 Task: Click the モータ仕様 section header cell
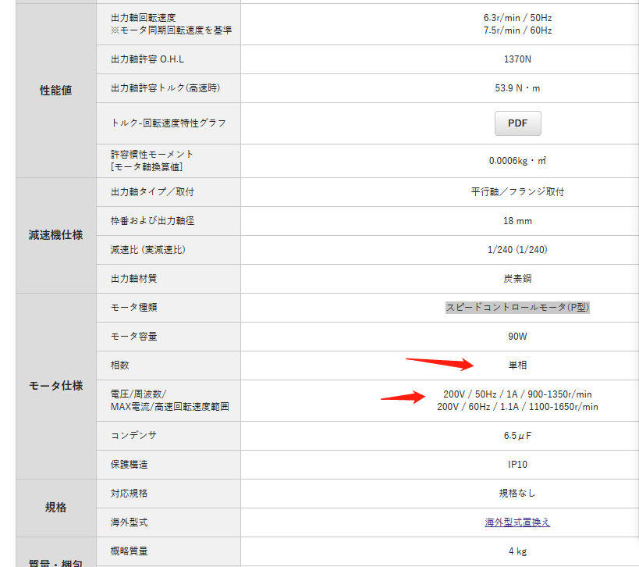[55, 386]
